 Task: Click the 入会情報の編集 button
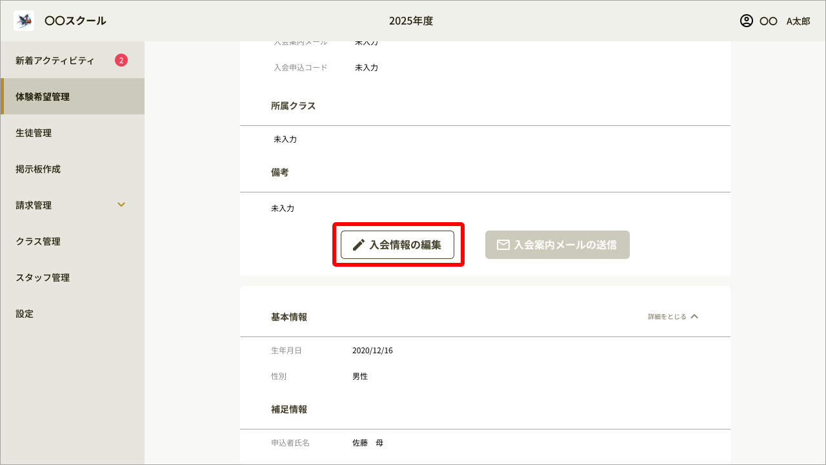point(398,245)
